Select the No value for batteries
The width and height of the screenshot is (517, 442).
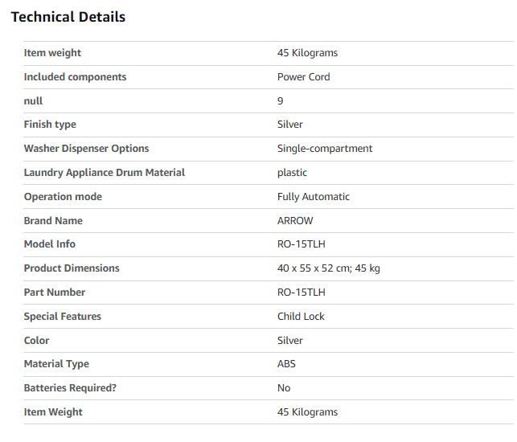pyautogui.click(x=284, y=388)
